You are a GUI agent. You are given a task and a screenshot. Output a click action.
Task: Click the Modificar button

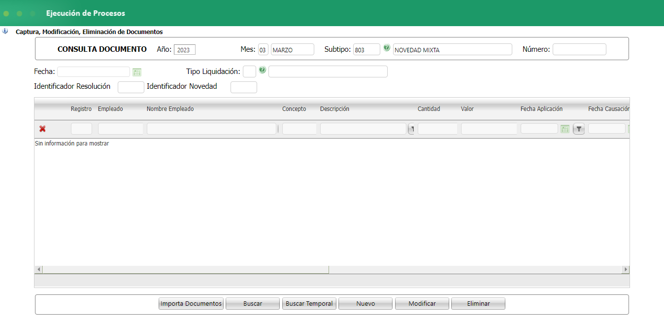click(x=422, y=303)
